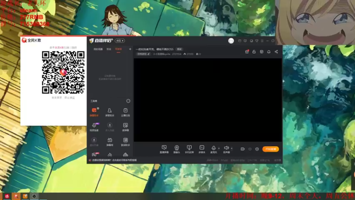Viewport: 355px width, 200px height.
Task: Click the stream title text ending in BOSS
Action: pos(154,49)
